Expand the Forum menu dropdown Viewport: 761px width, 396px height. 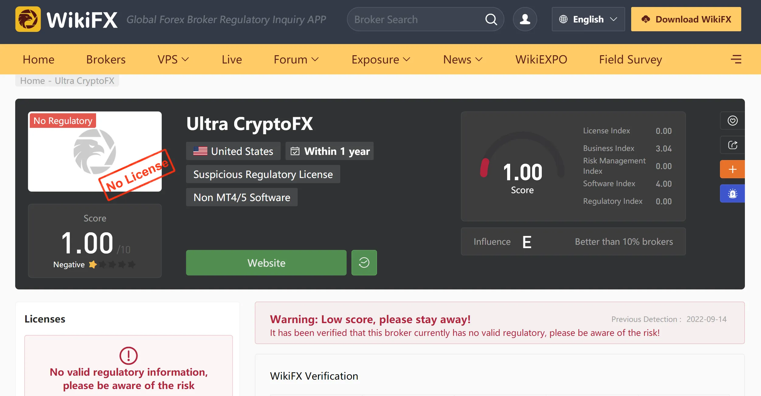(x=296, y=60)
